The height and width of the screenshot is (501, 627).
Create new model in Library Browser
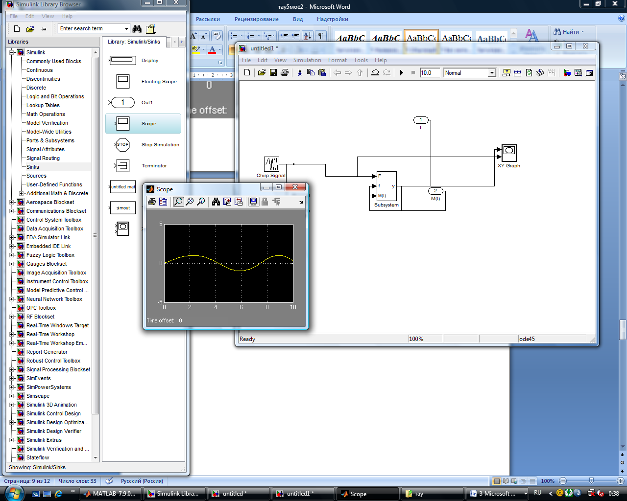click(17, 29)
